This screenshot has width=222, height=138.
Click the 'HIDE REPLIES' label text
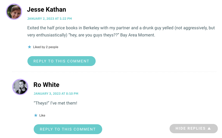pos(190,128)
